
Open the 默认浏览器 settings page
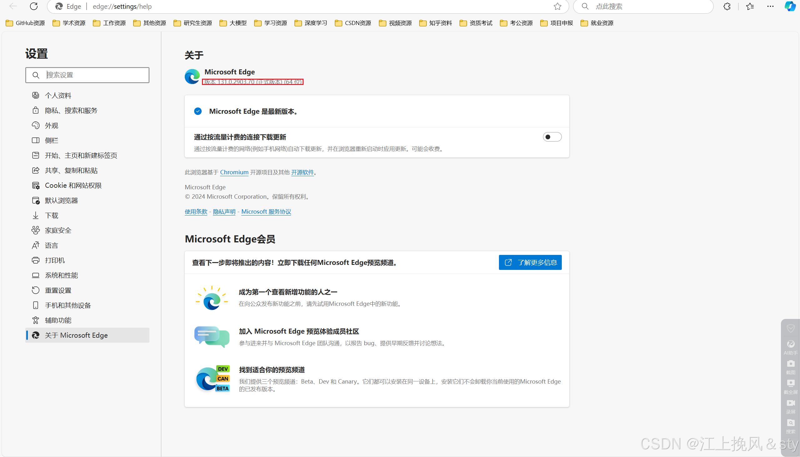(x=87, y=200)
